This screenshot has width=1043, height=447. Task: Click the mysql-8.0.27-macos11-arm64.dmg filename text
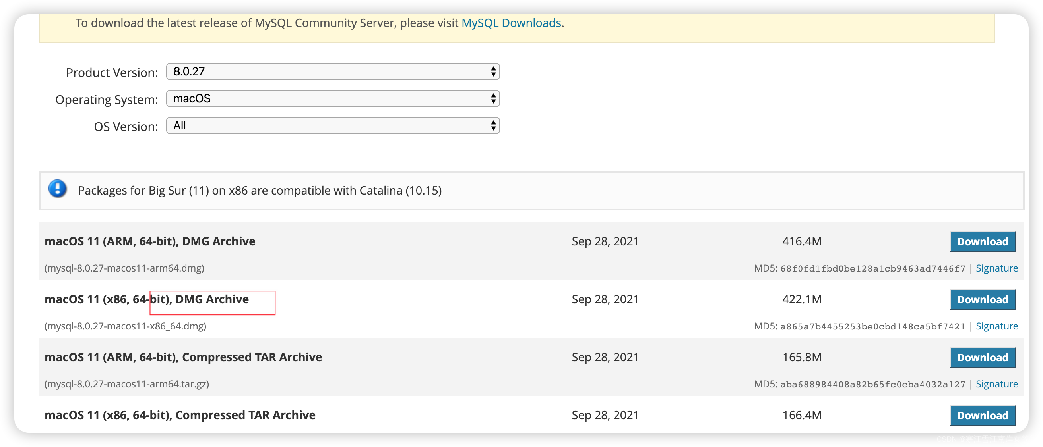(124, 268)
